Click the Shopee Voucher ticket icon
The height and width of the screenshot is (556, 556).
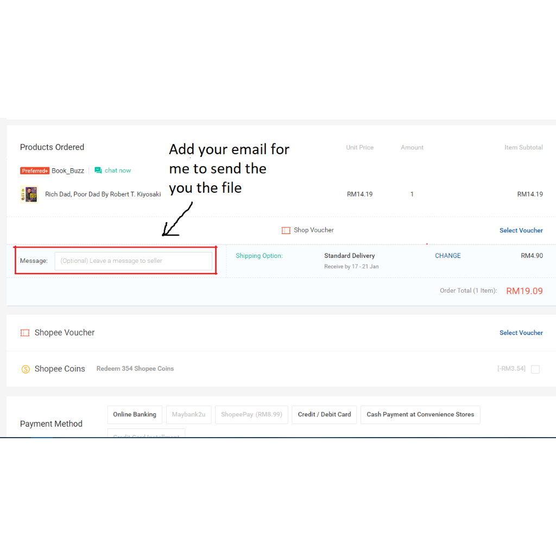tap(25, 333)
